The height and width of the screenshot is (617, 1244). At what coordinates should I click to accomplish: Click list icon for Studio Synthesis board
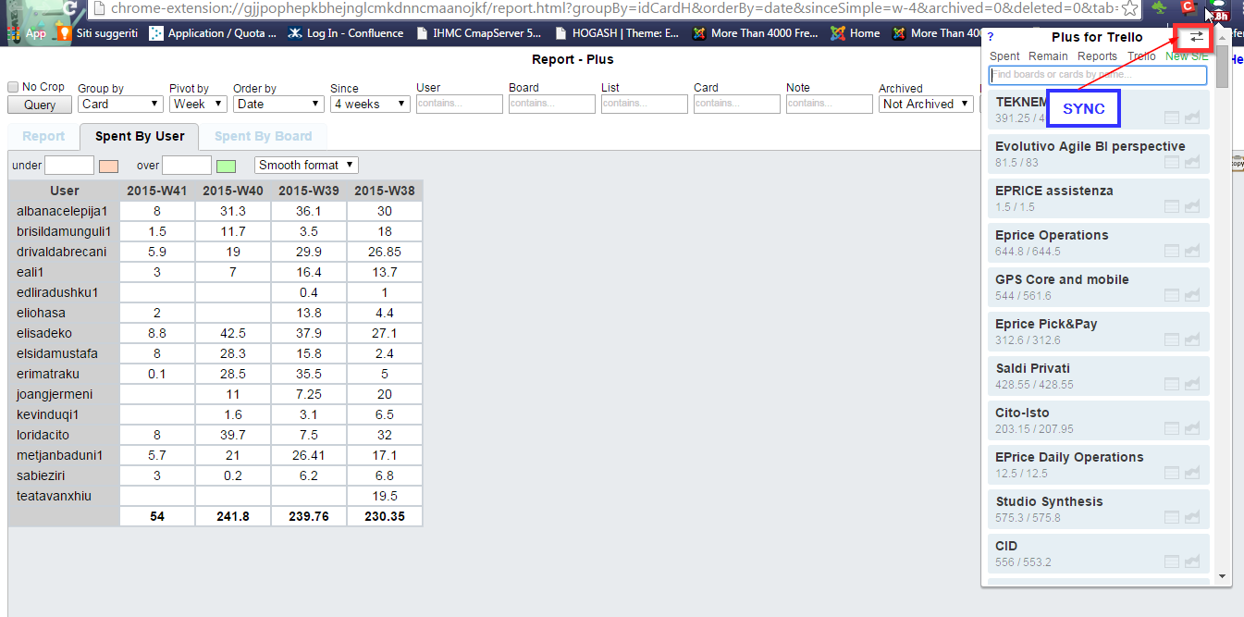click(x=1172, y=518)
